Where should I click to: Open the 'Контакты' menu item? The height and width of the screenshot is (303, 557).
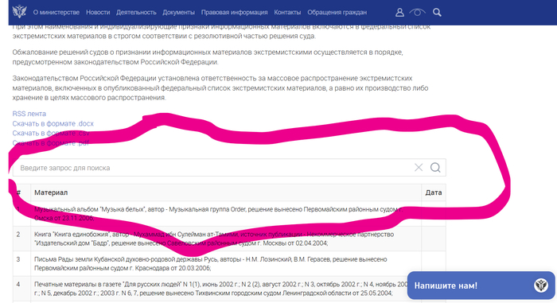click(x=287, y=12)
